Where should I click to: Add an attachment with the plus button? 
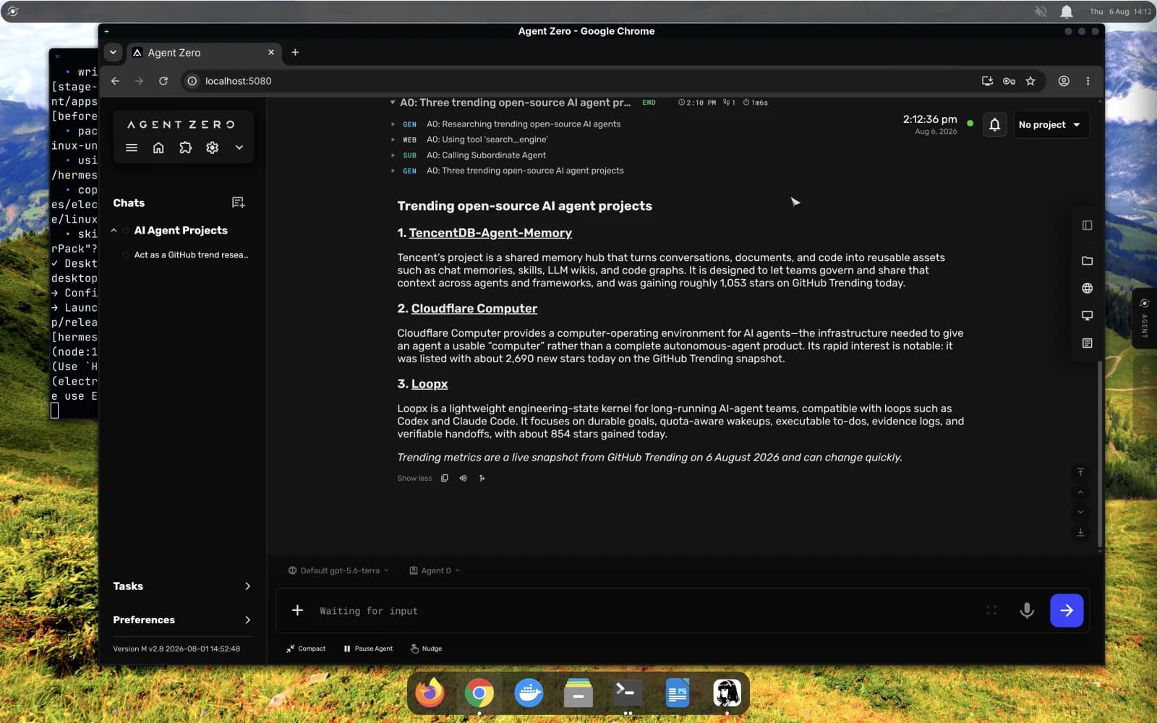coord(297,610)
